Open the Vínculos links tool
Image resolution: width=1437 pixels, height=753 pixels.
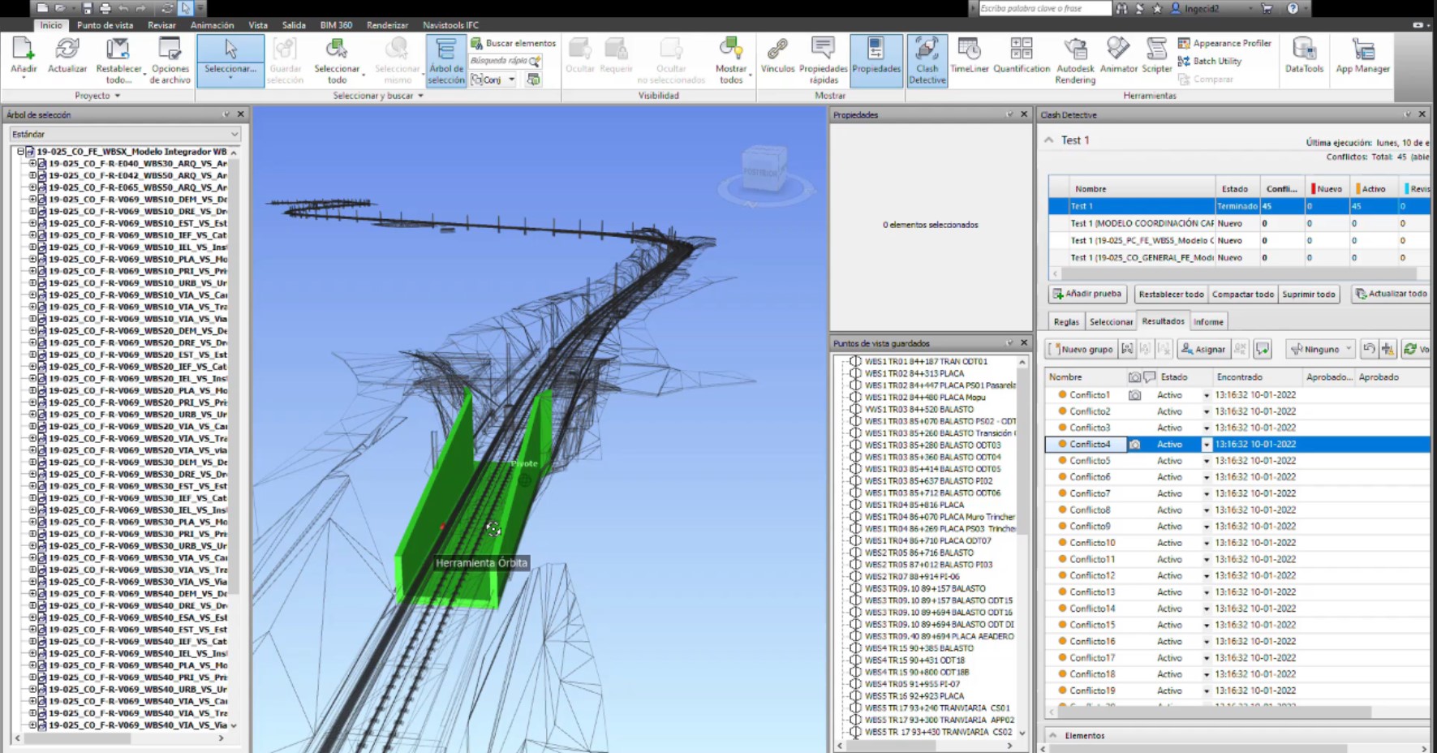click(x=777, y=55)
